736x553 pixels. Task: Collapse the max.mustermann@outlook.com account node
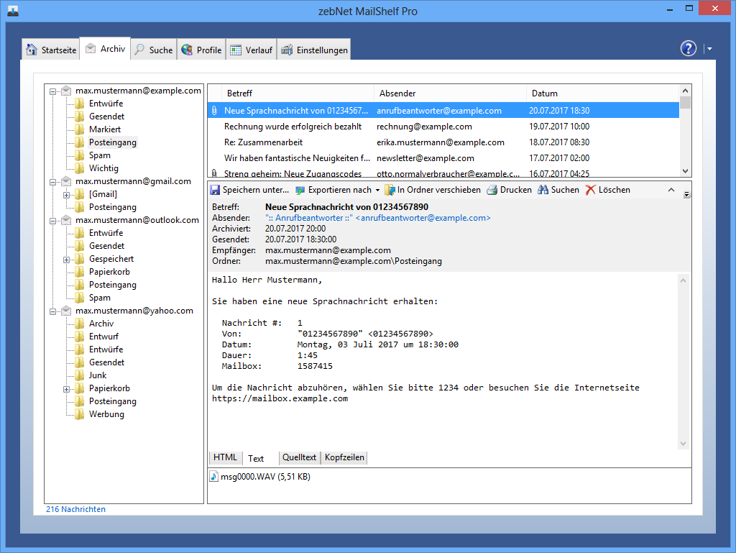click(53, 221)
